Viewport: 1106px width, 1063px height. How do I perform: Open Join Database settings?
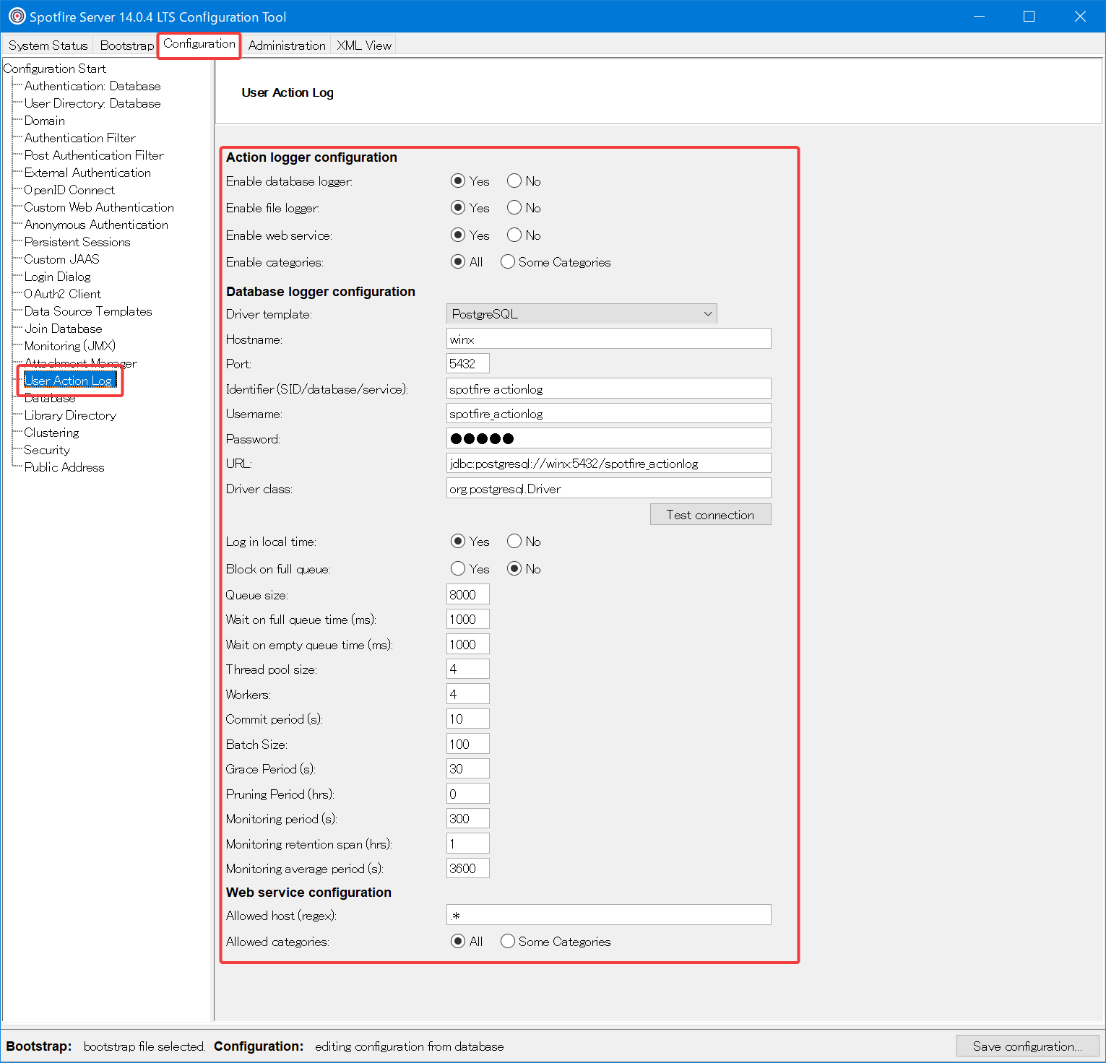coord(64,329)
